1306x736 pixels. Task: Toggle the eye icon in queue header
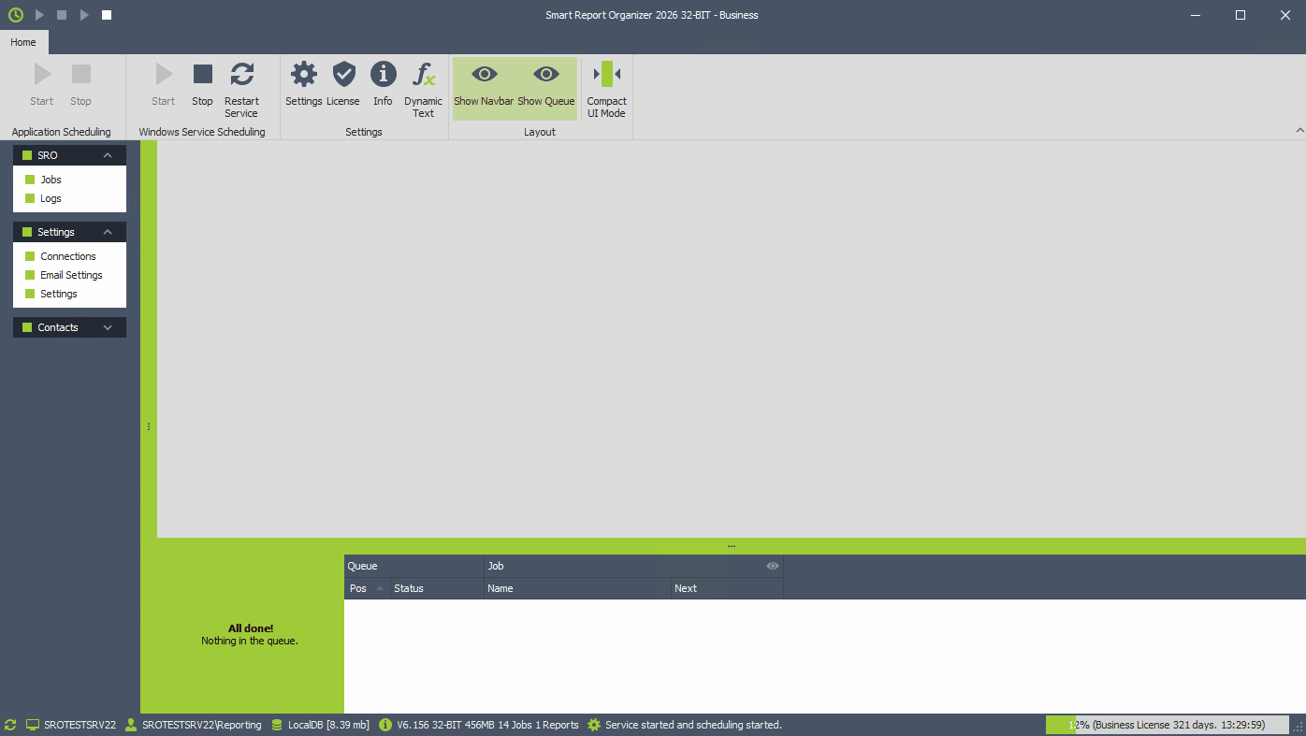point(773,566)
